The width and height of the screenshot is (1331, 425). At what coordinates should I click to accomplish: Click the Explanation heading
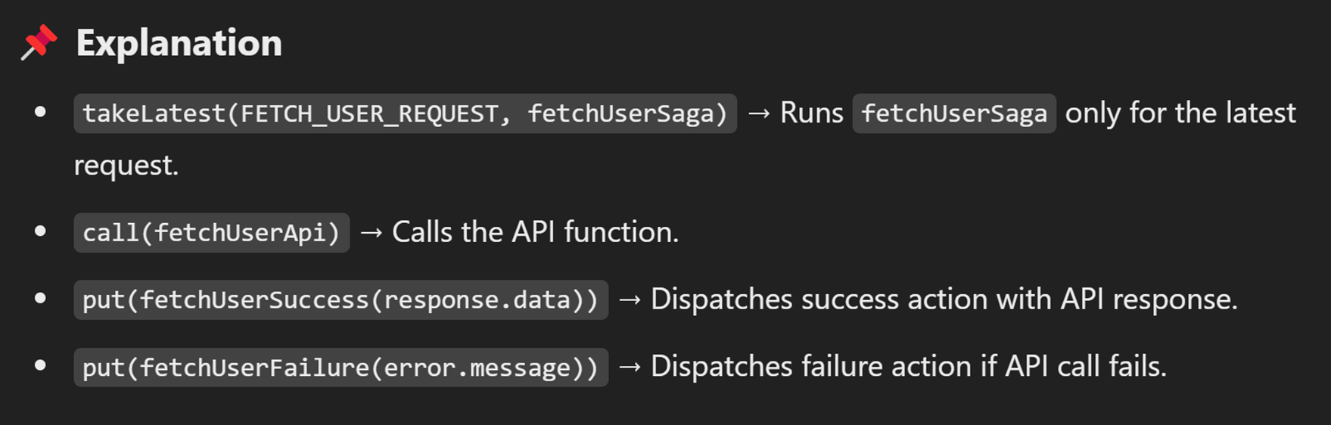click(x=179, y=43)
